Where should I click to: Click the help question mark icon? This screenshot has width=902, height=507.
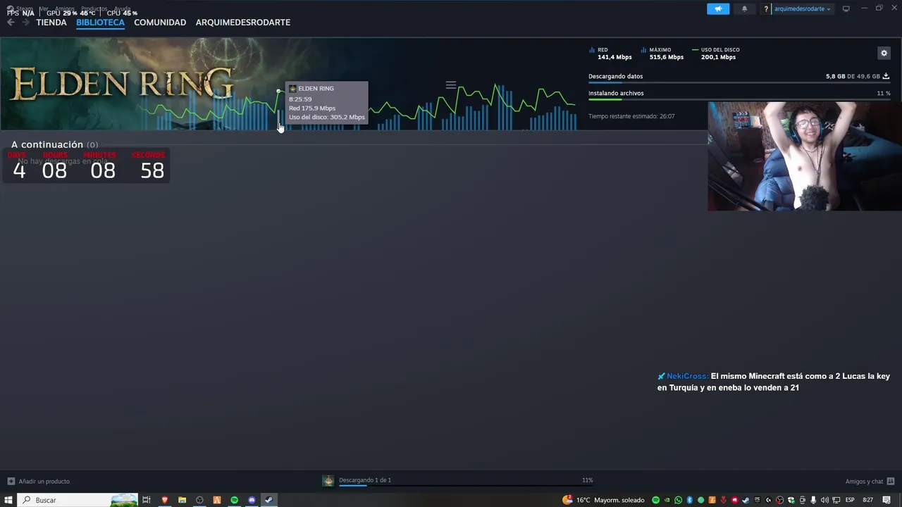pos(766,8)
